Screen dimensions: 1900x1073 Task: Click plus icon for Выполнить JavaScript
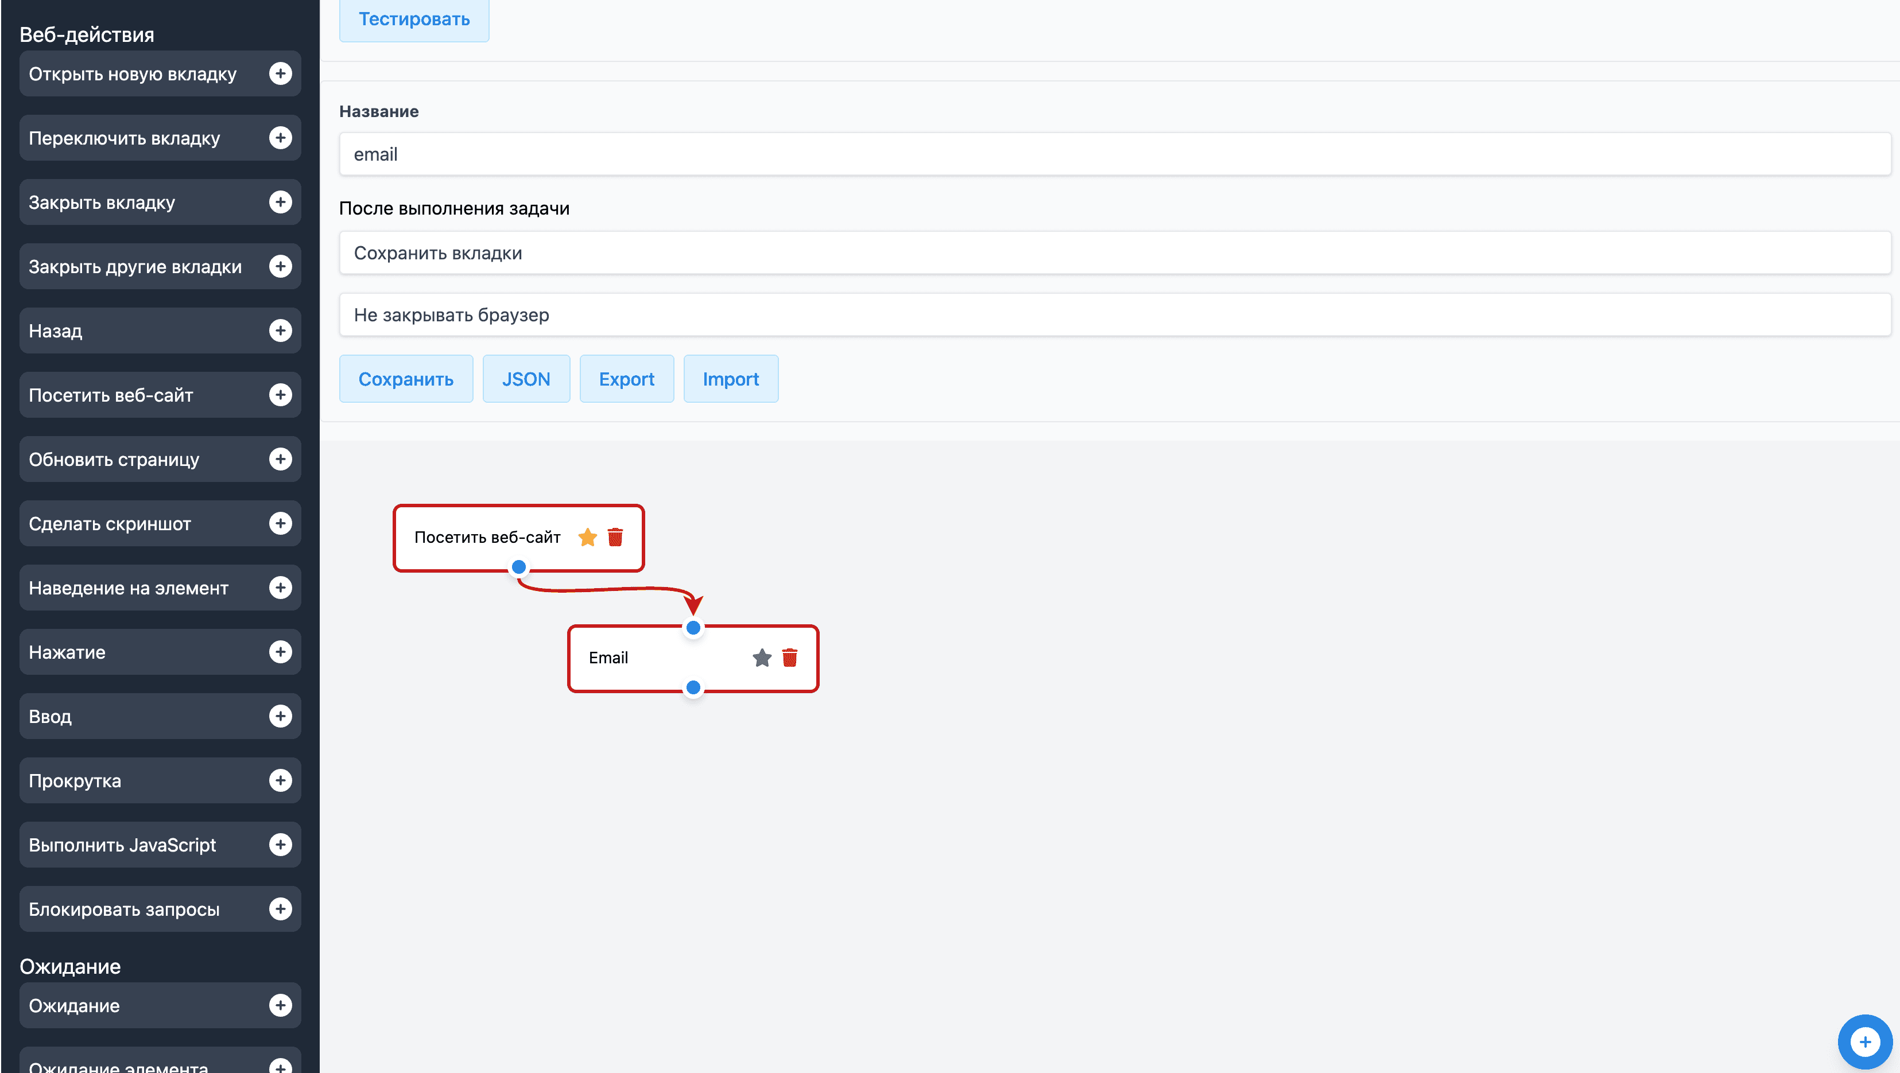tap(280, 845)
